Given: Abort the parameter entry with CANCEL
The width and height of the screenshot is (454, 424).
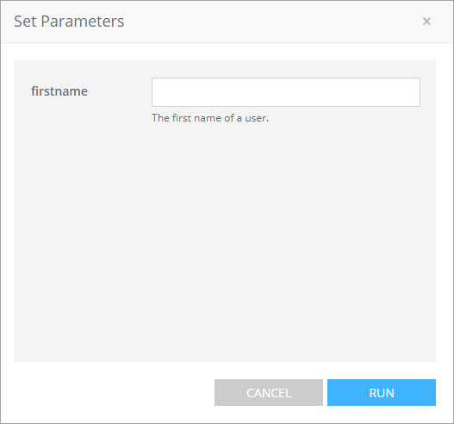Looking at the screenshot, I should (x=269, y=392).
